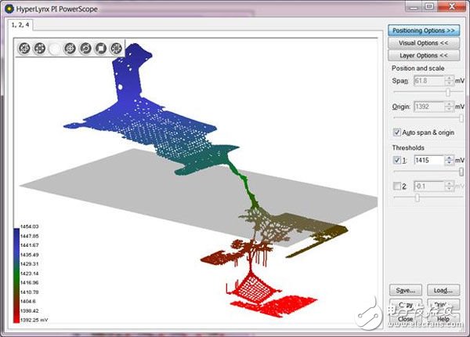
Task: Click the last icon in the view toolbar
Action: 116,49
